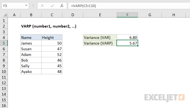Viewport: 190px width, 108px height.
Task: Select Susan's height value 47
Action: [x=52, y=49]
